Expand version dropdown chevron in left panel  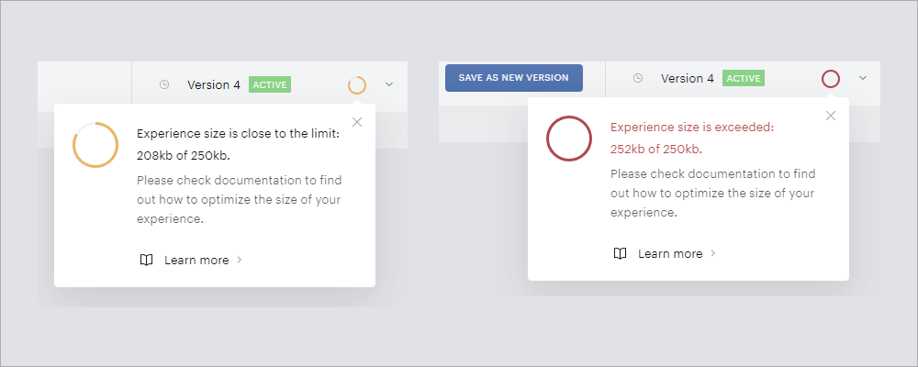[x=389, y=84]
